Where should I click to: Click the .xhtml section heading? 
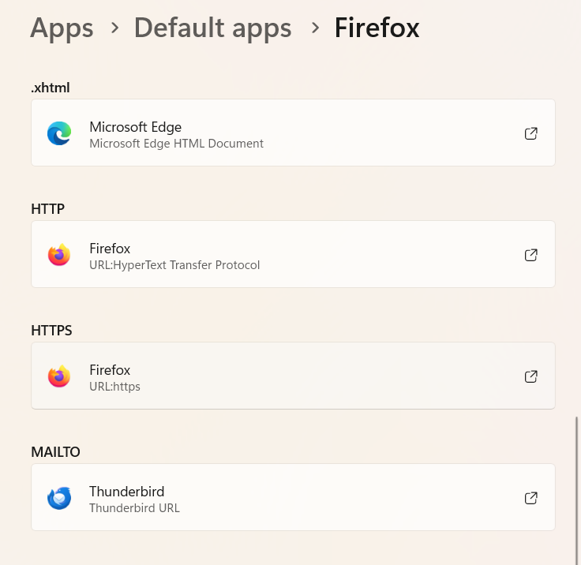point(51,88)
